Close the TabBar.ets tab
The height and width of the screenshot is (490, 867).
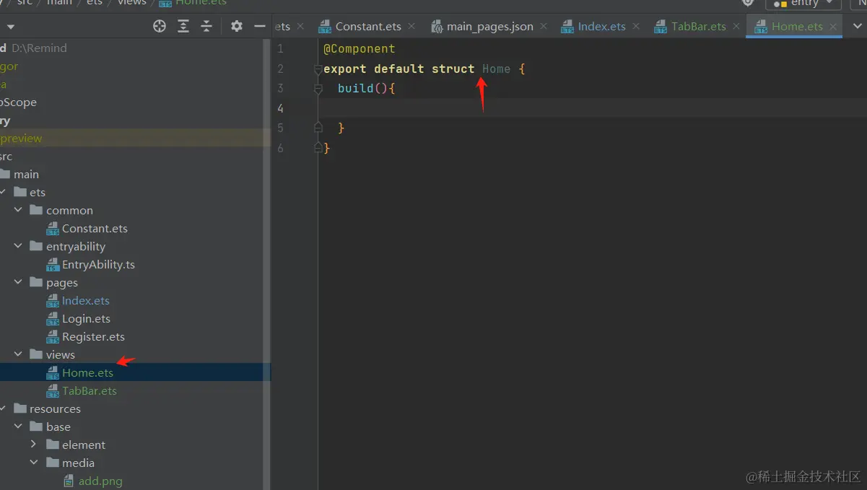coord(736,26)
